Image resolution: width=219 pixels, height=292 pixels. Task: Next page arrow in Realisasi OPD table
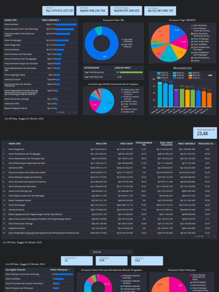214,236
